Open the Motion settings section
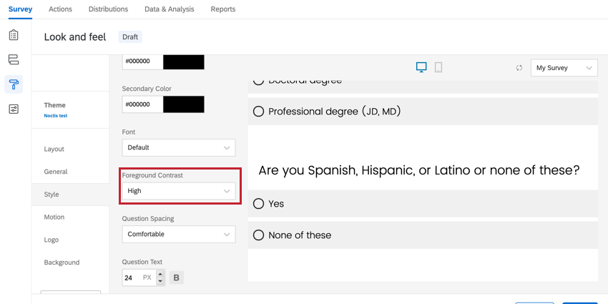Image resolution: width=608 pixels, height=304 pixels. click(x=54, y=217)
